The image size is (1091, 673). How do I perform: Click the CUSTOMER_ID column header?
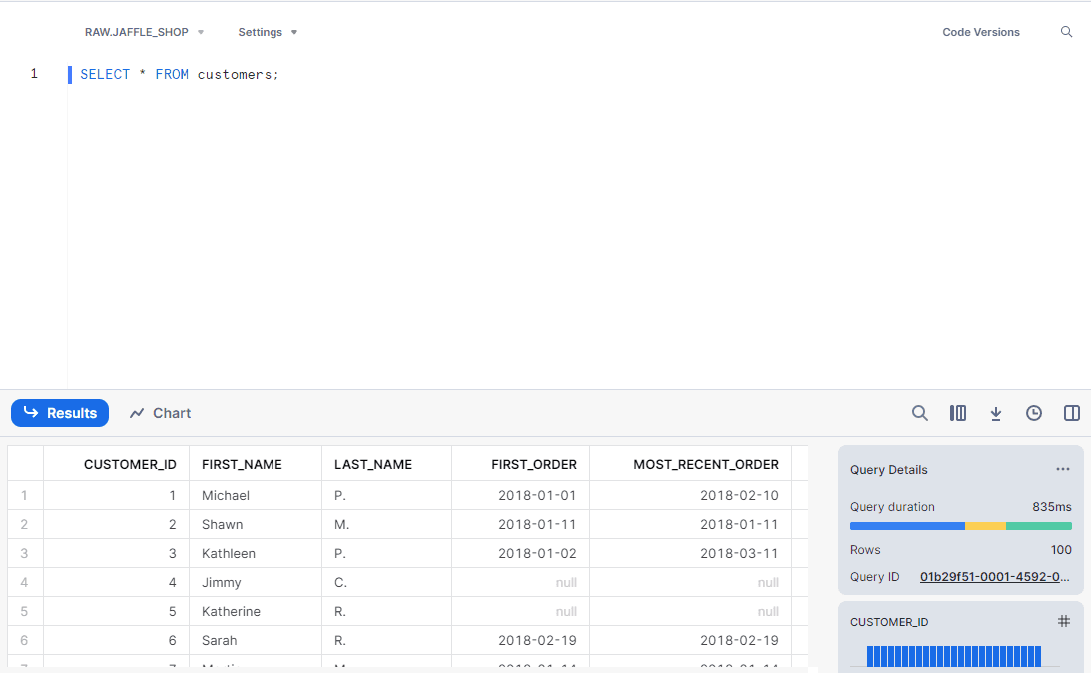pos(130,464)
